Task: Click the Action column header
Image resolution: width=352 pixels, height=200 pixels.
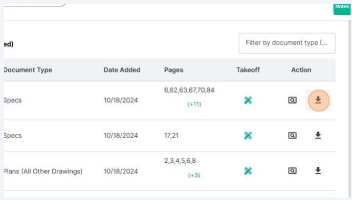Action: [x=301, y=70]
